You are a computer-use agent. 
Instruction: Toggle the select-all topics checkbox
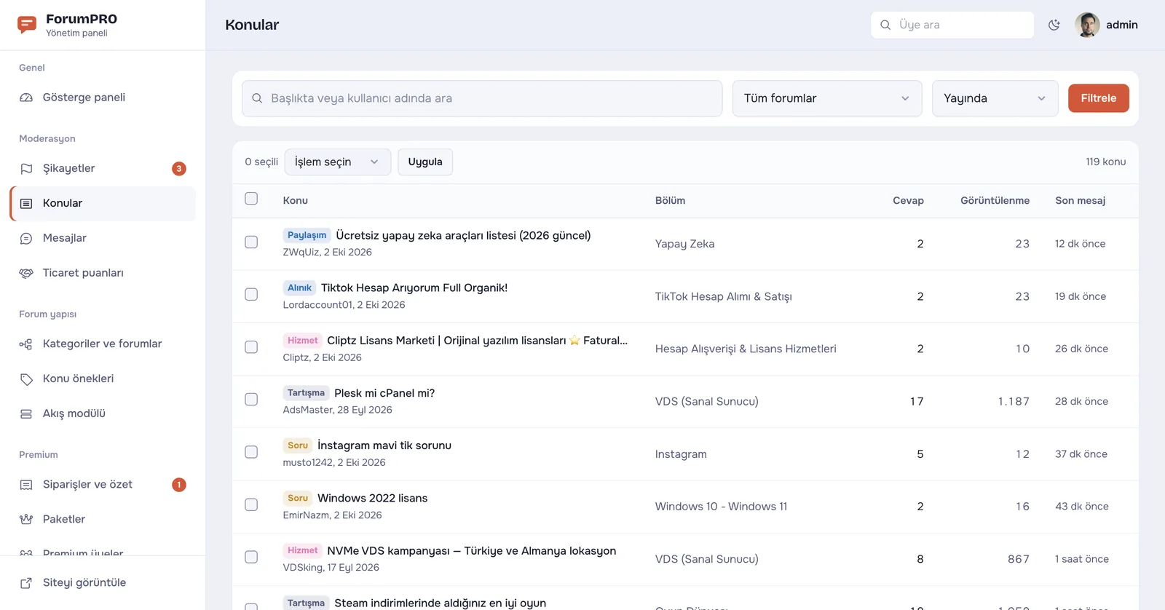tap(251, 199)
